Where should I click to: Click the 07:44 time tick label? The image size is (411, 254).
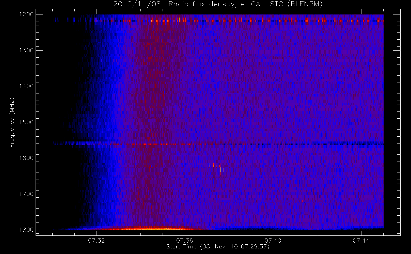[361, 241]
